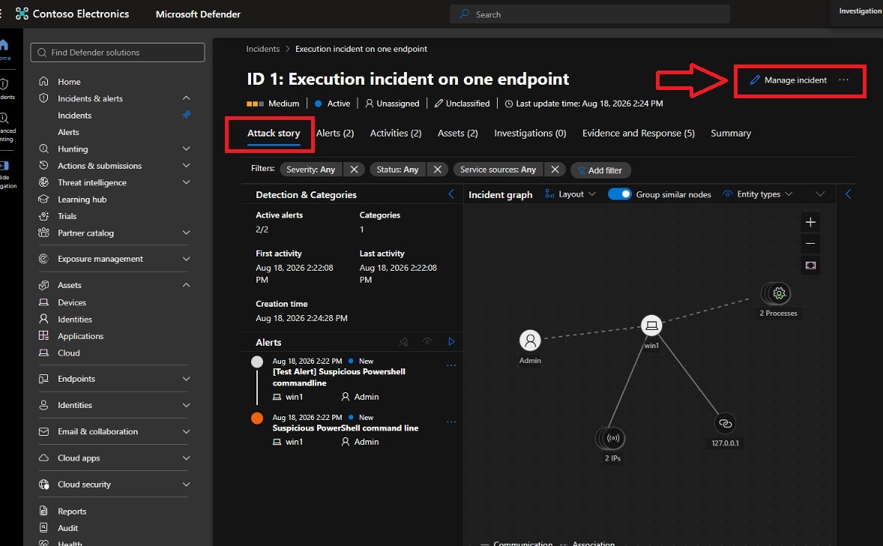Open Incidents in the sidebar
Image resolution: width=883 pixels, height=546 pixels.
coord(74,115)
